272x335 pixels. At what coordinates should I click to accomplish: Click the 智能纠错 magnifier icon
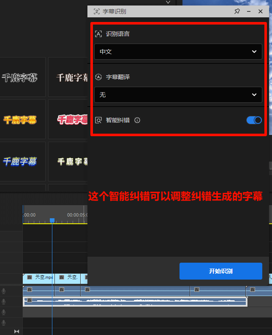point(98,120)
